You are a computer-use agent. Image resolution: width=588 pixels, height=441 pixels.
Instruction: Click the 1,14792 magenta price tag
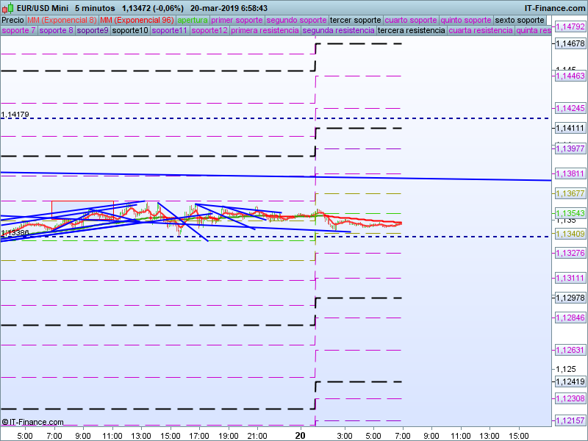coord(570,26)
